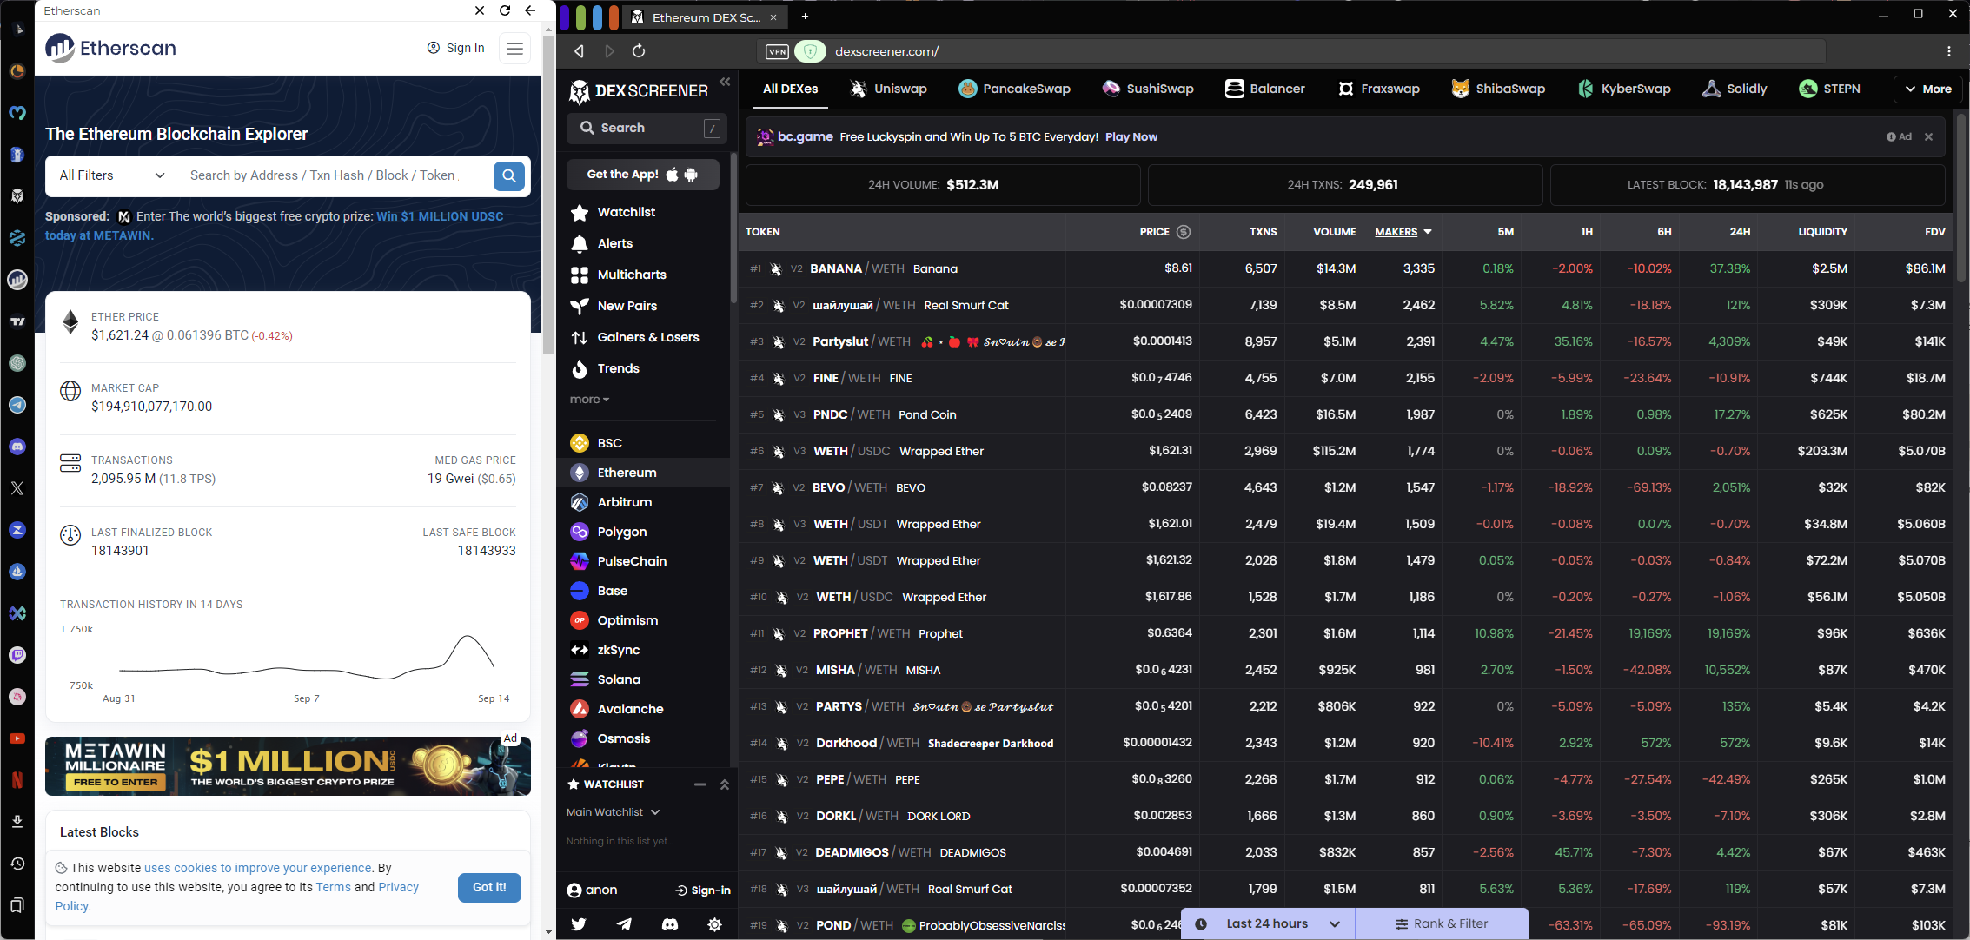Select Arbitrum chain
The height and width of the screenshot is (940, 1970).
[x=624, y=502]
